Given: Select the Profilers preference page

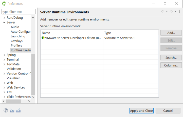Looking at the screenshot, I should tap(16, 45).
